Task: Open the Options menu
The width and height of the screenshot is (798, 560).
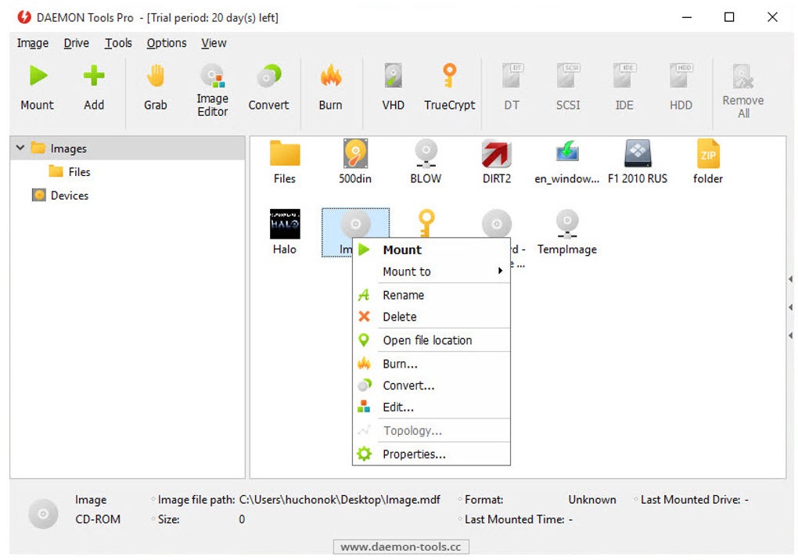Action: click(167, 43)
